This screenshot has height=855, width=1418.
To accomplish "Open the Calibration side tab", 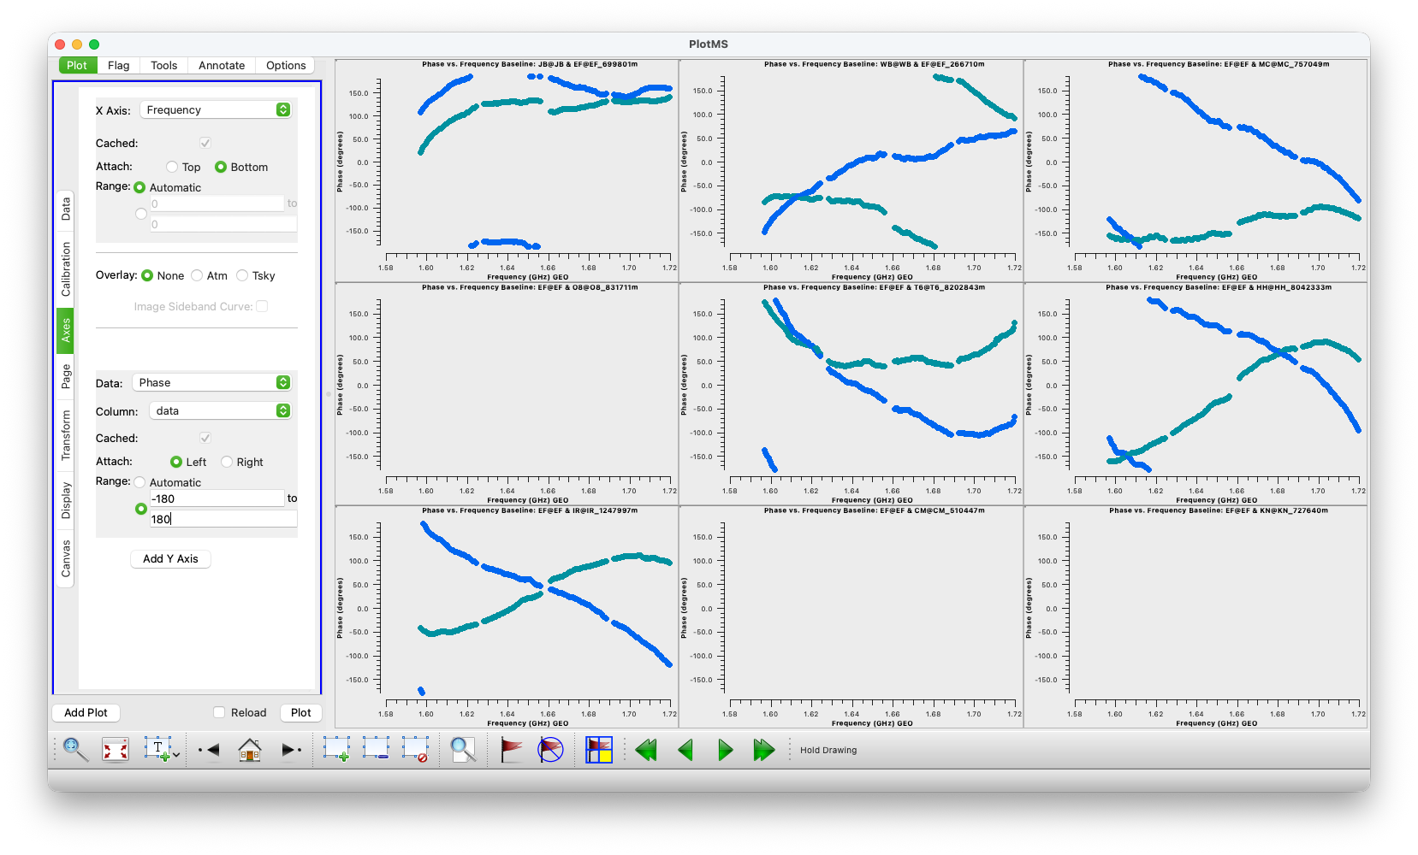I will pyautogui.click(x=66, y=268).
